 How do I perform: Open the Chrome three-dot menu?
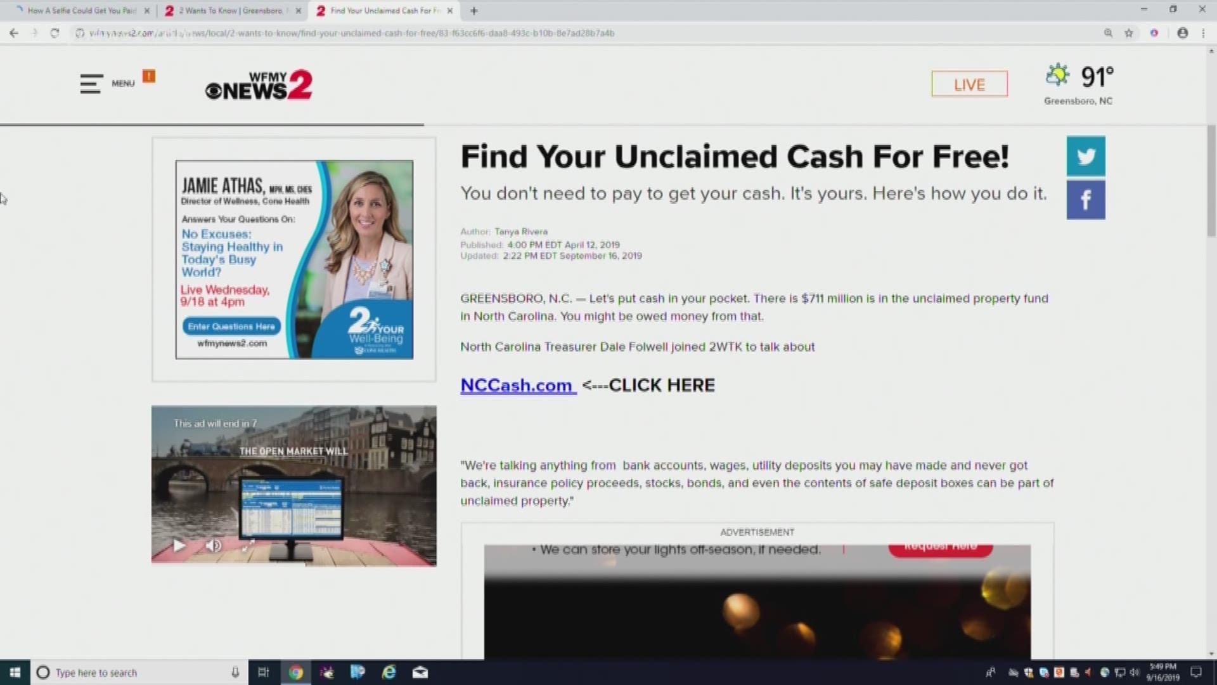(x=1203, y=33)
